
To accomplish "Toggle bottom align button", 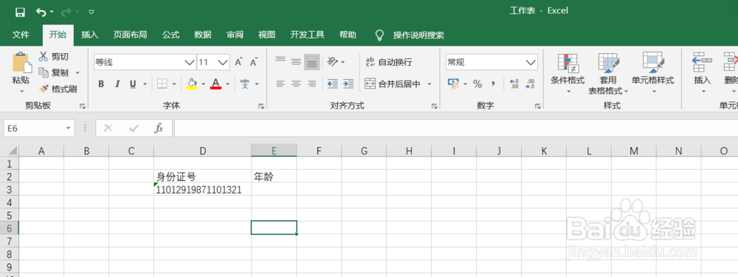I will click(311, 62).
